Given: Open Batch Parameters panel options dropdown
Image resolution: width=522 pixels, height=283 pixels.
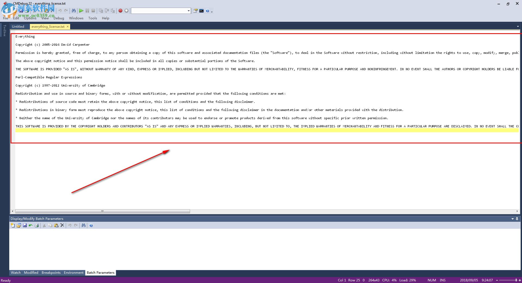Looking at the screenshot, I should pyautogui.click(x=513, y=219).
